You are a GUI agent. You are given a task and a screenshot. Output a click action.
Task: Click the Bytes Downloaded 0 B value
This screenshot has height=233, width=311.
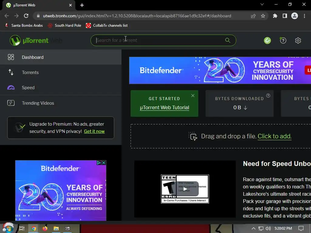pyautogui.click(x=237, y=108)
